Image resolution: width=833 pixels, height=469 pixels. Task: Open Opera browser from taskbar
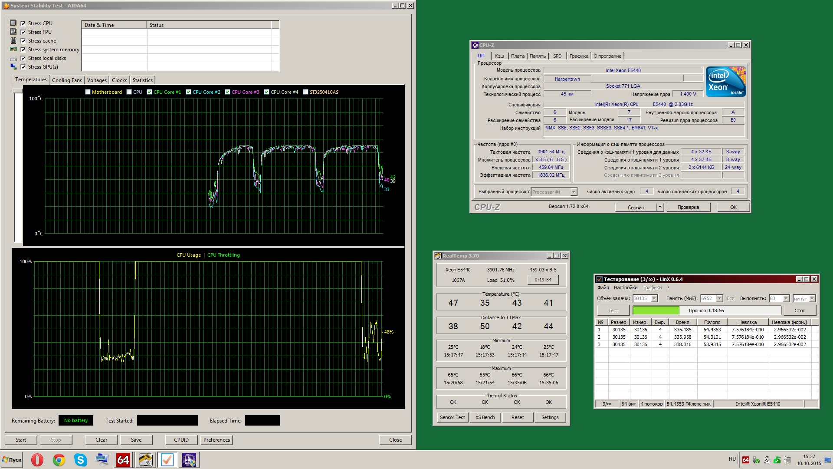coord(37,460)
